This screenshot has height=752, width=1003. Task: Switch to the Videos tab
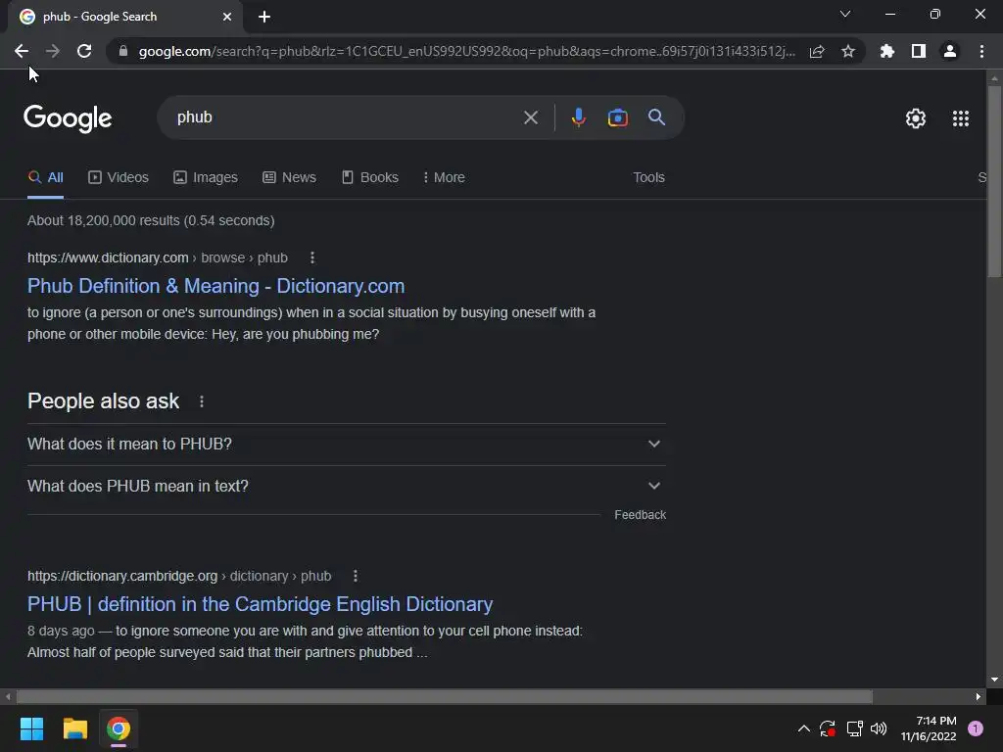(119, 177)
